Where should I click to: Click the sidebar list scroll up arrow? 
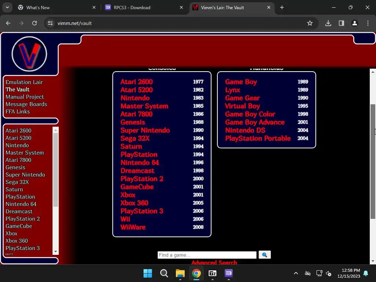click(56, 130)
